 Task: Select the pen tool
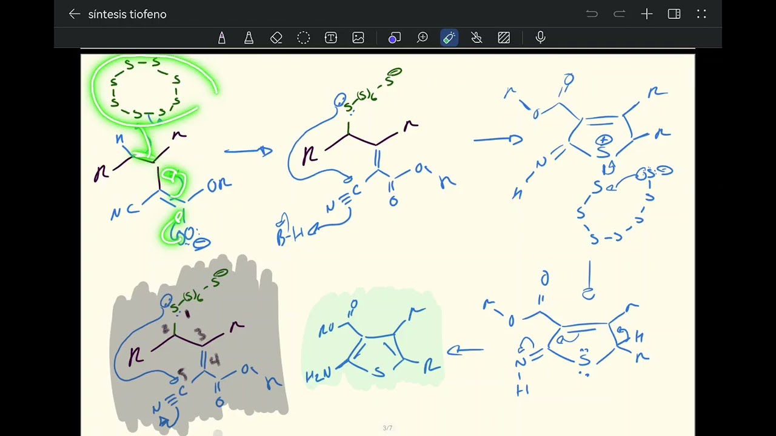tap(222, 38)
